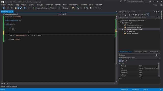Open the notifications filter flag icon

pos(125,2)
